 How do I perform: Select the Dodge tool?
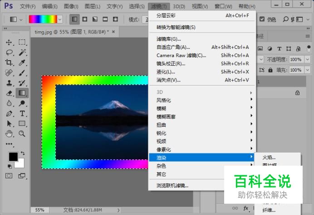coord(22,103)
